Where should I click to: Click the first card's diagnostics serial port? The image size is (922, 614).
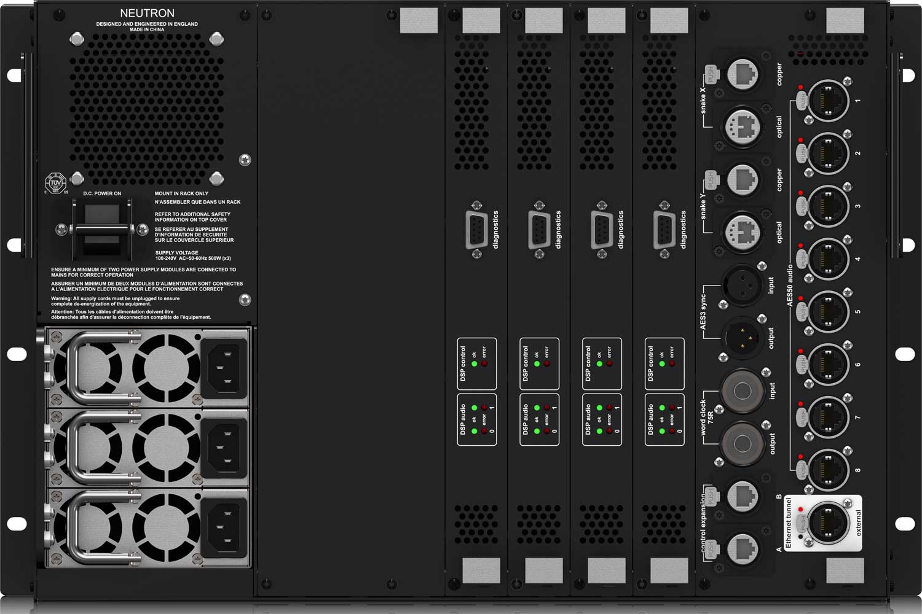[477, 230]
